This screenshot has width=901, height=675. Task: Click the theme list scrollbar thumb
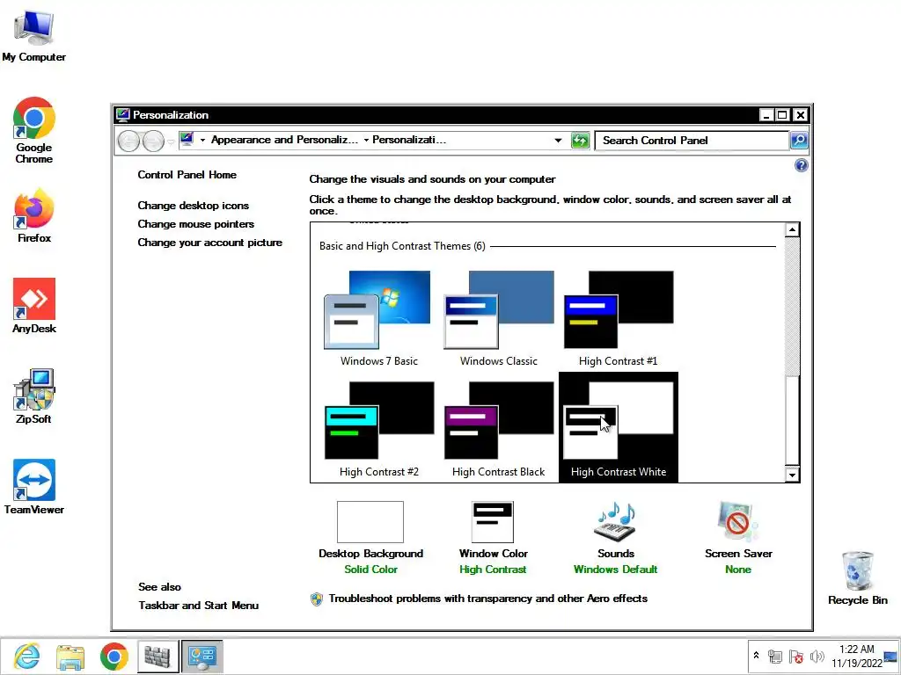[x=792, y=420]
